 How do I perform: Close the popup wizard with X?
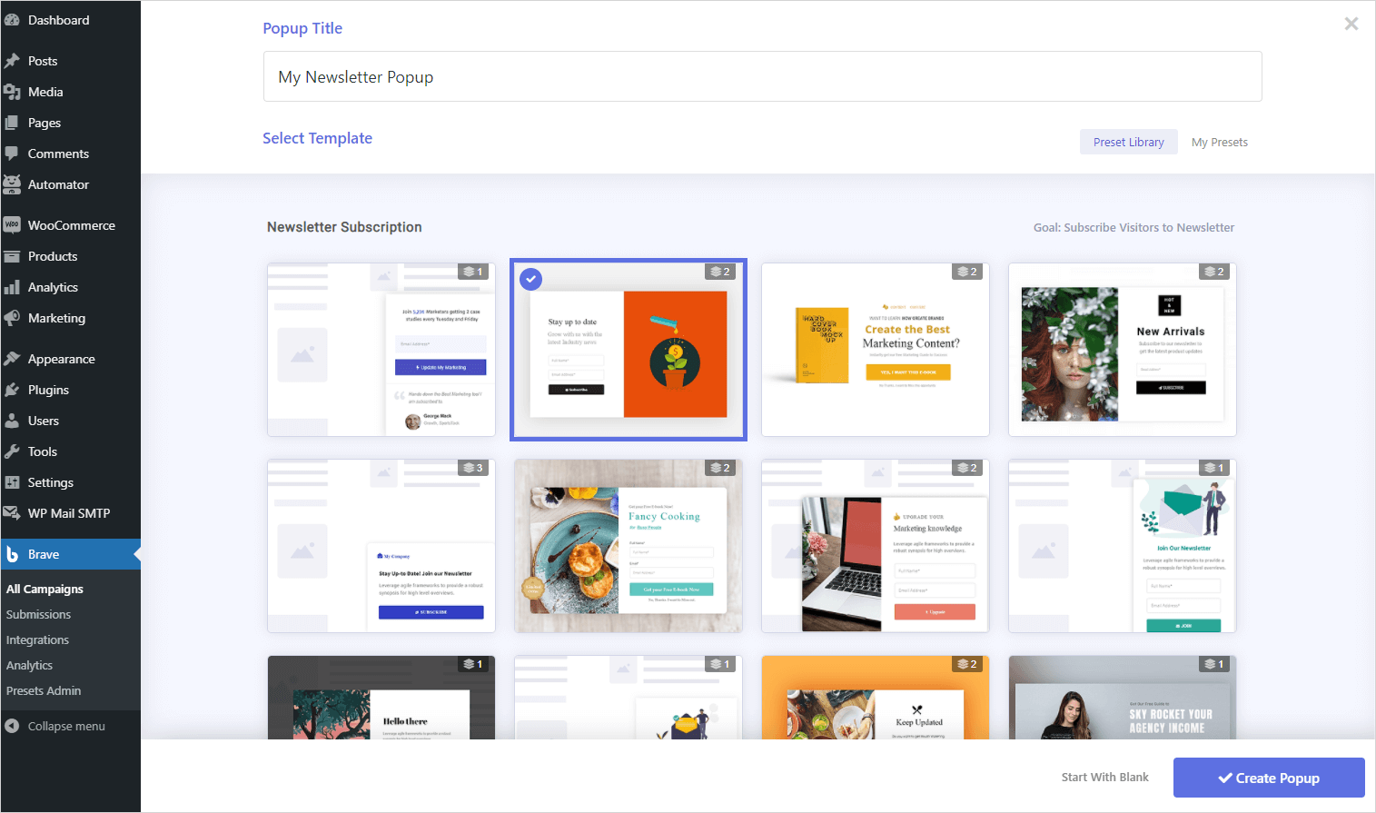(x=1351, y=24)
